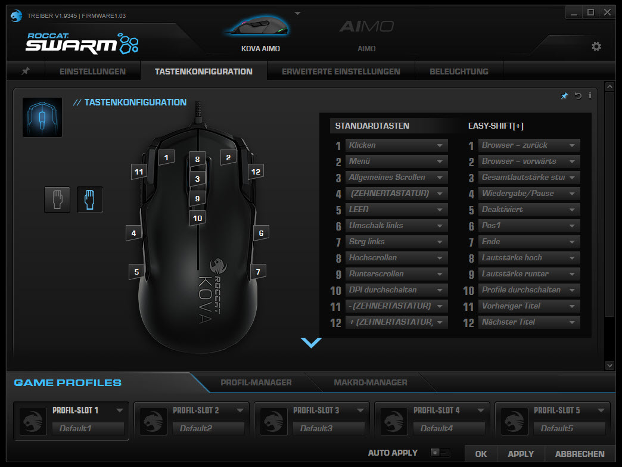
Task: Click the vertical scrollbar down arrow
Action: pyautogui.click(x=609, y=365)
